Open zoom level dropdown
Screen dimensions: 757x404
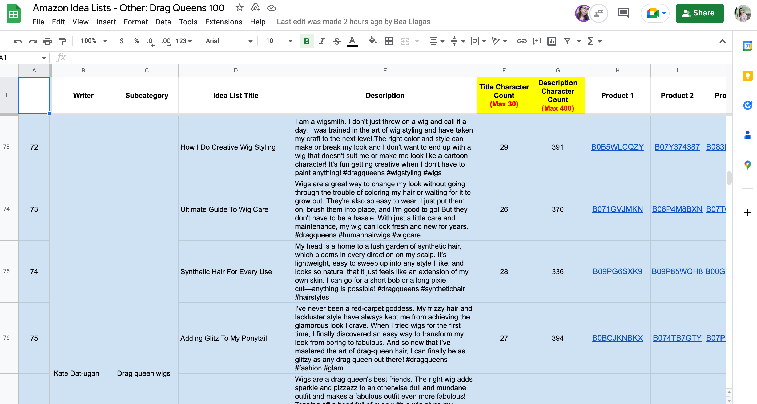click(94, 41)
